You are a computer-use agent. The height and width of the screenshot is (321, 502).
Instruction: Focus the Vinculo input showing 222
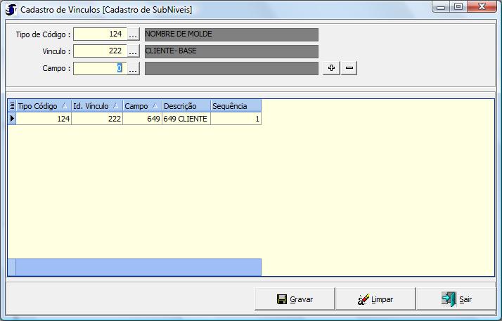pyautogui.click(x=99, y=51)
